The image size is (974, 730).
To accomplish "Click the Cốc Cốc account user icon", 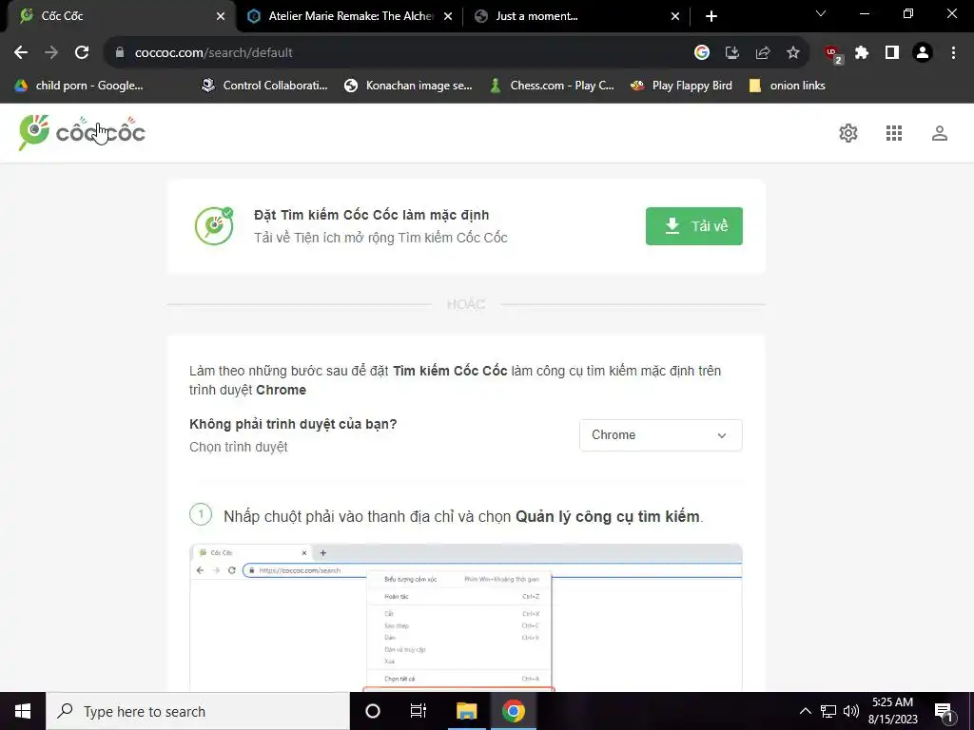I will pos(940,133).
